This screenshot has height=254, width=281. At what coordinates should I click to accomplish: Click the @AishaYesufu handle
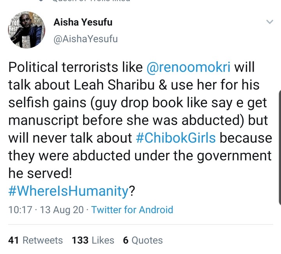[x=85, y=39]
